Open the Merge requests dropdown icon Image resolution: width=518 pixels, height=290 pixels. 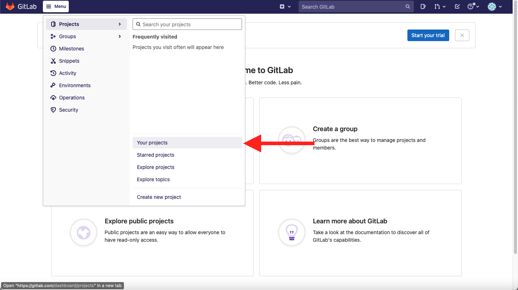pyautogui.click(x=440, y=6)
